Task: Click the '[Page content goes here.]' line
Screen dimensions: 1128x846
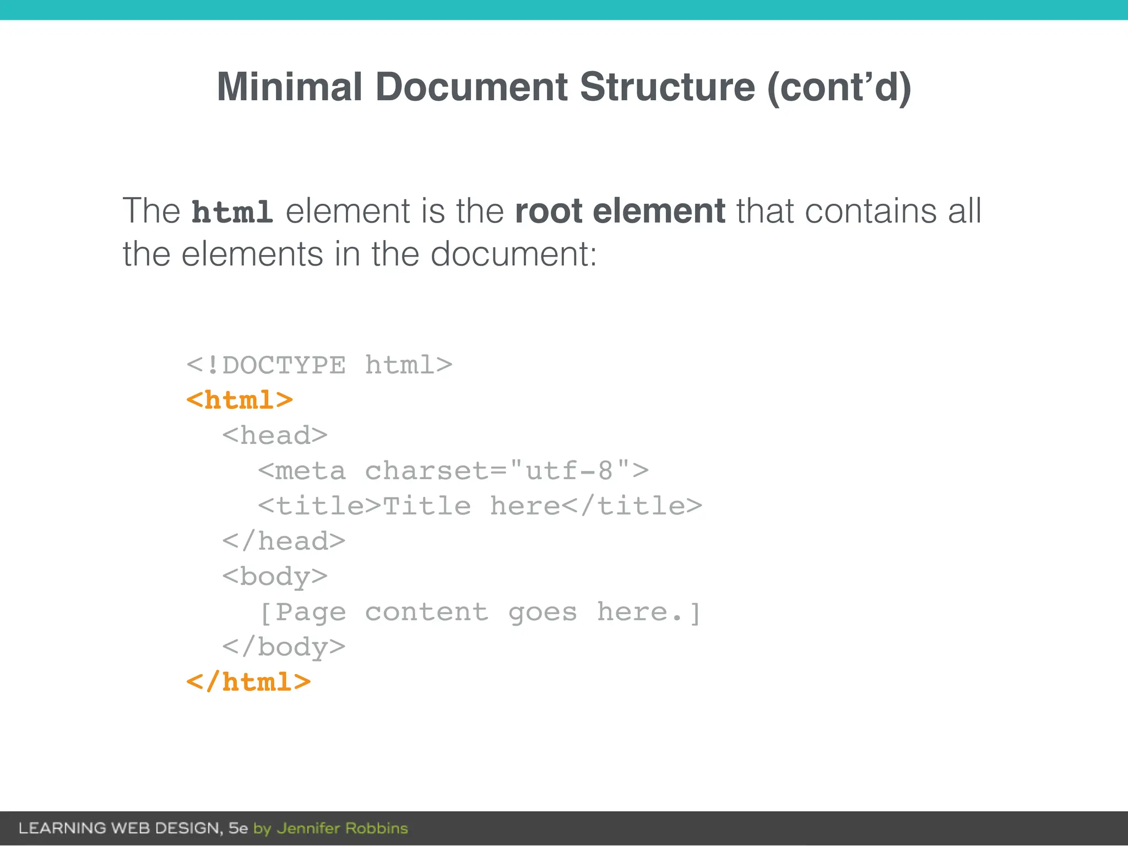Action: tap(480, 613)
